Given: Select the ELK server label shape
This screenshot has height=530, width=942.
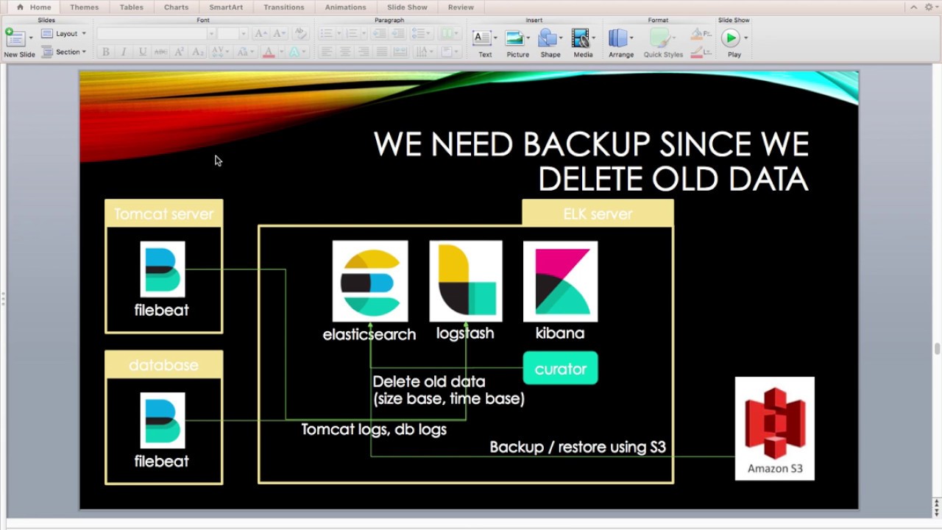Looking at the screenshot, I should coord(598,213).
